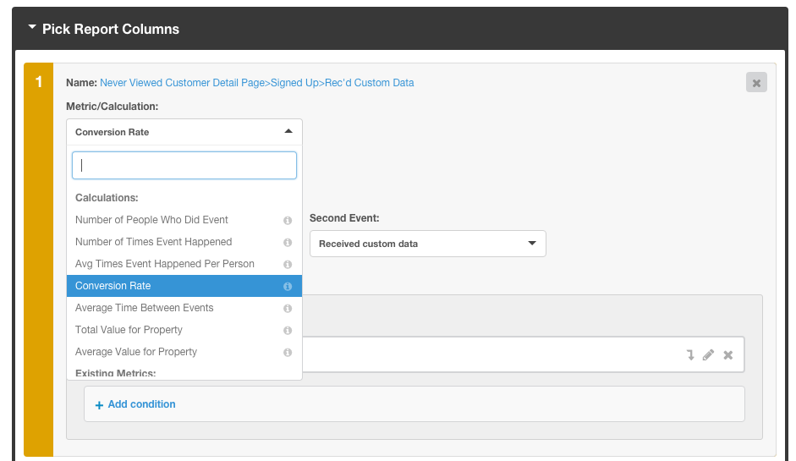
Task: Show info for Average Time Between Events
Action: [288, 308]
